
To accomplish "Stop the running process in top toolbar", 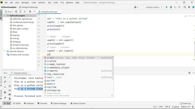I will 179,7.
